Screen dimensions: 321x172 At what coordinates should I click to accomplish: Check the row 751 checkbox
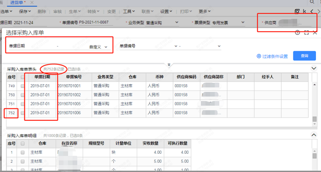tap(22, 104)
